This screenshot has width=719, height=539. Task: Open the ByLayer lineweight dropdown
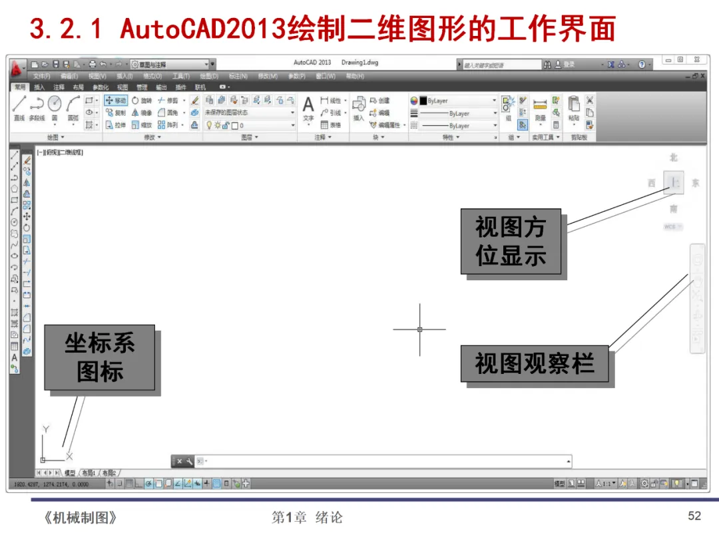click(459, 113)
